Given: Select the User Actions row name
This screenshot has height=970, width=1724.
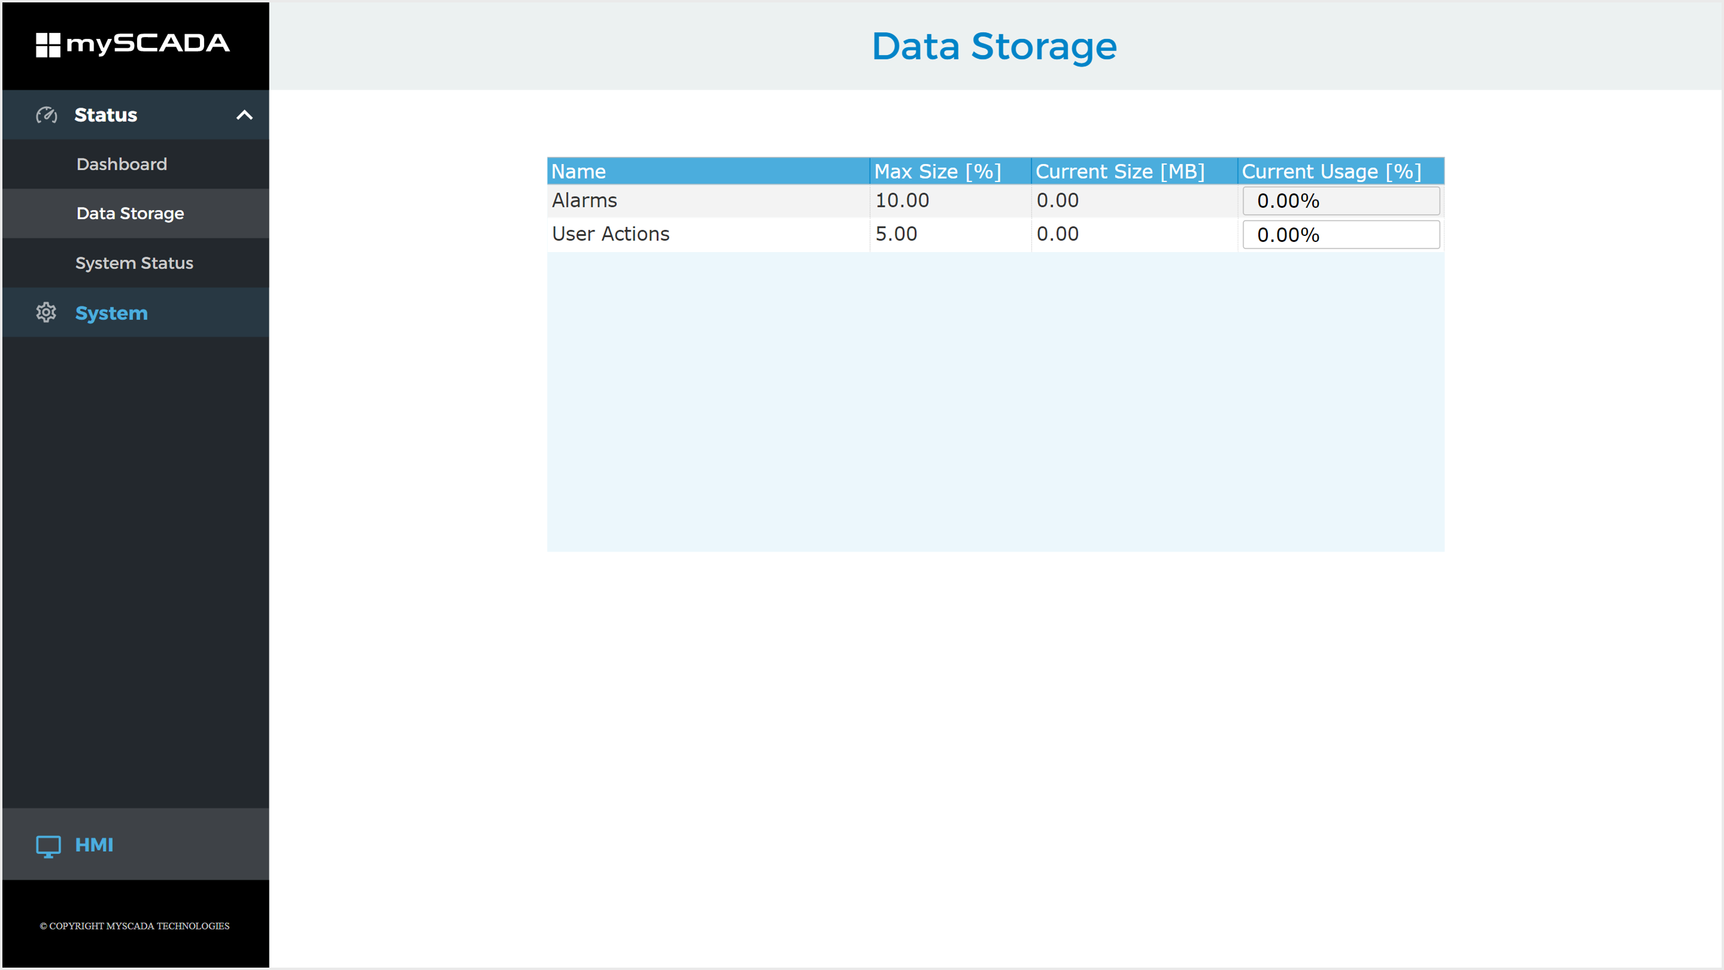Looking at the screenshot, I should pos(611,234).
